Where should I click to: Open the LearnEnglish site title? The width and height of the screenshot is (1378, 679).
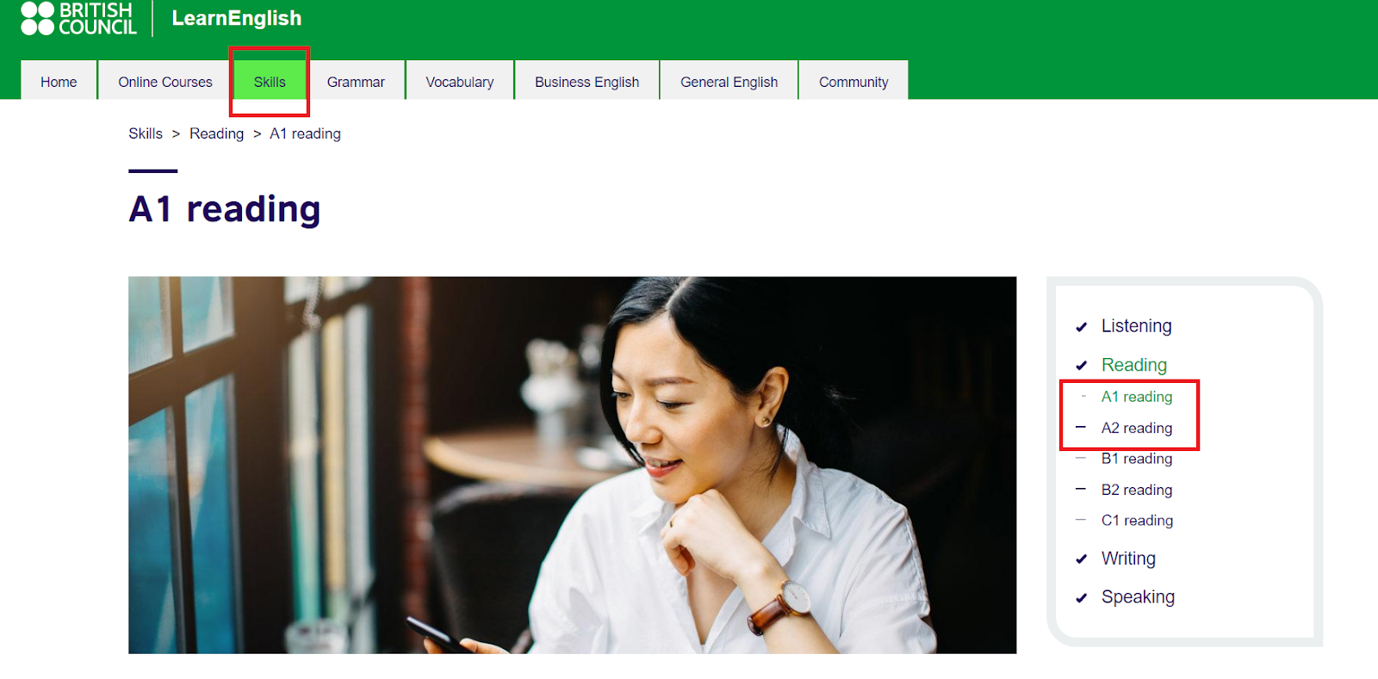237,18
